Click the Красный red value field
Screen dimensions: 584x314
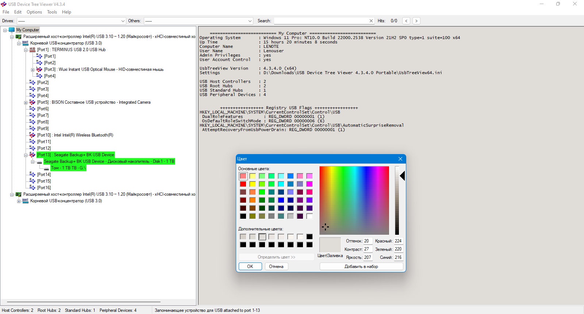click(398, 241)
